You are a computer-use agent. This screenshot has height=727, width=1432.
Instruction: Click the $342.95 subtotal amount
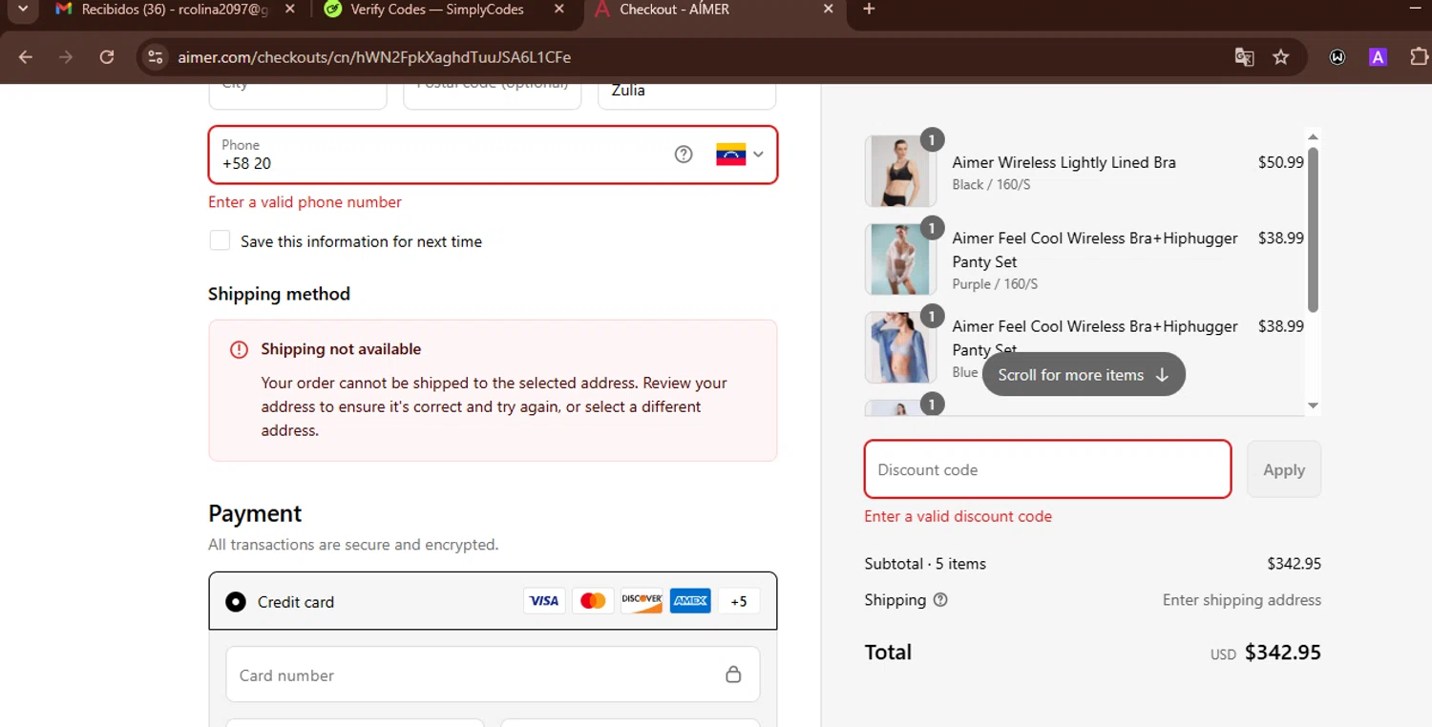1294,564
